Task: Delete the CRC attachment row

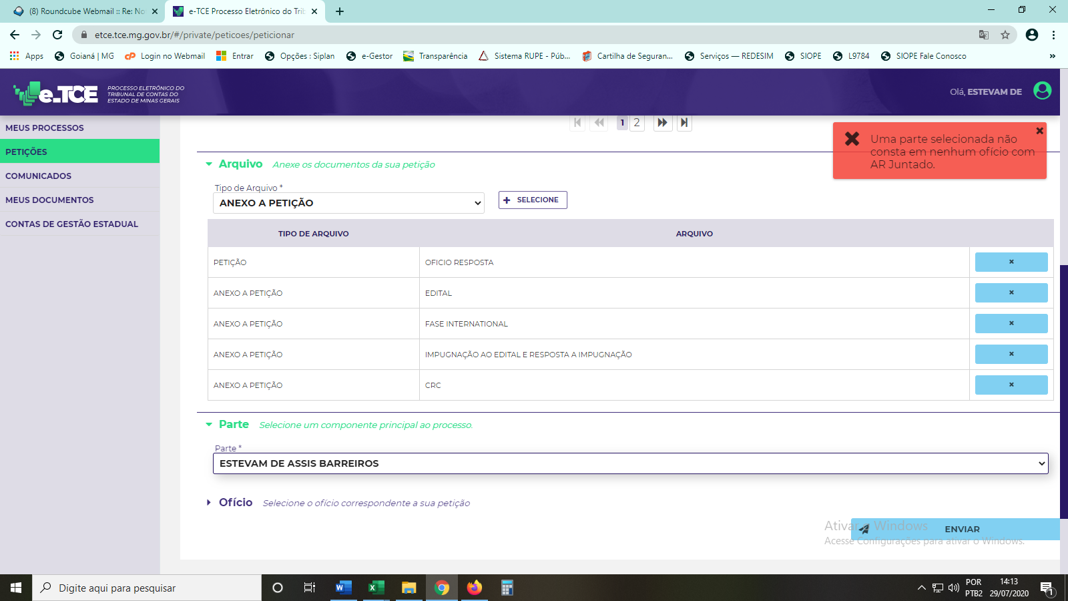Action: click(1011, 385)
